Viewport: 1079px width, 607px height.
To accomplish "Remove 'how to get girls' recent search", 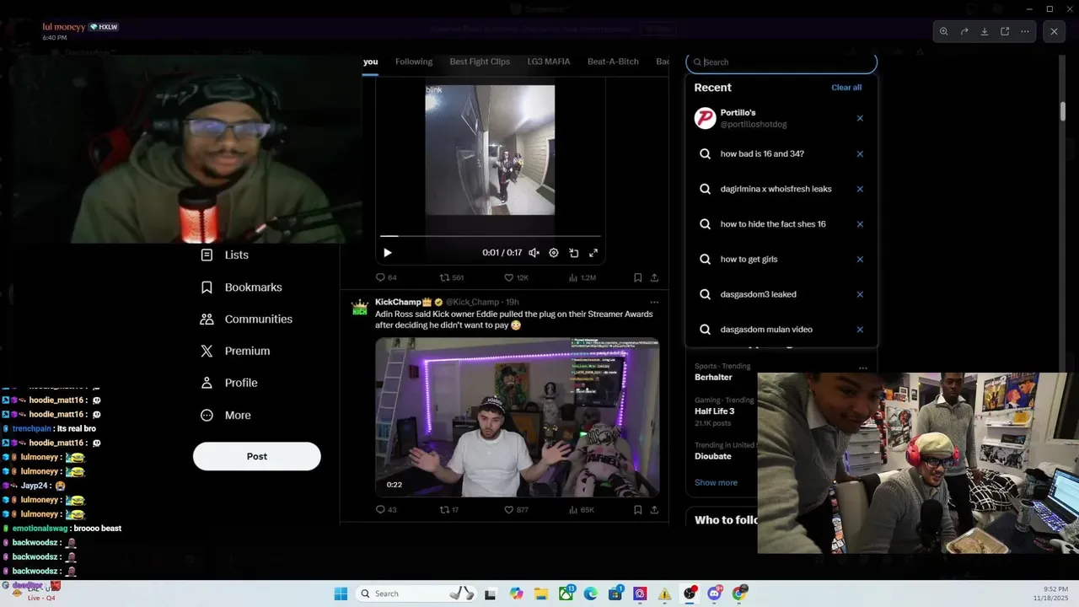I will 860,259.
